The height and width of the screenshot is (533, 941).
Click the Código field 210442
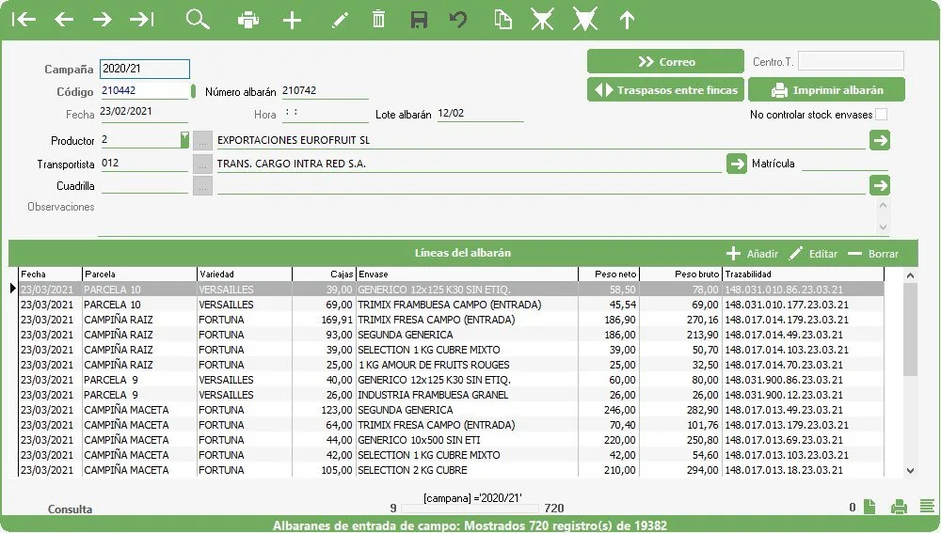tap(144, 91)
